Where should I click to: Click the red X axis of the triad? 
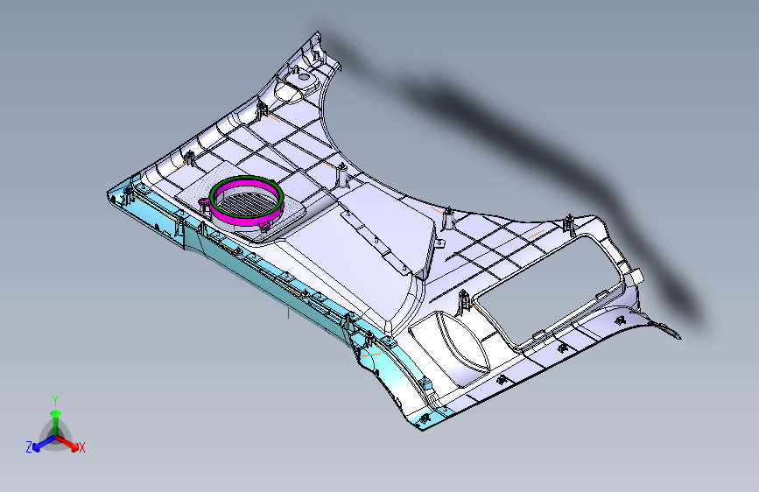(67, 443)
